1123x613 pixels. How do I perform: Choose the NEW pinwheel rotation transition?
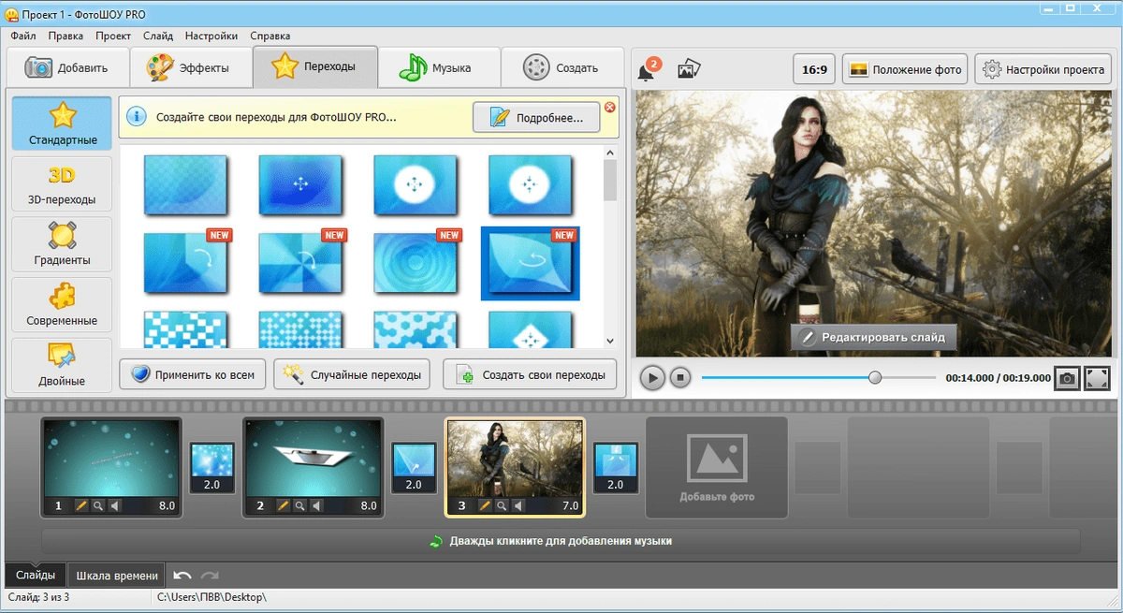coord(300,262)
